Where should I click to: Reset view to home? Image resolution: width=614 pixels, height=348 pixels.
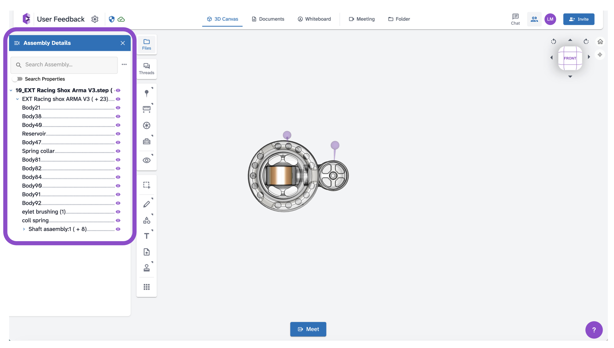point(600,41)
